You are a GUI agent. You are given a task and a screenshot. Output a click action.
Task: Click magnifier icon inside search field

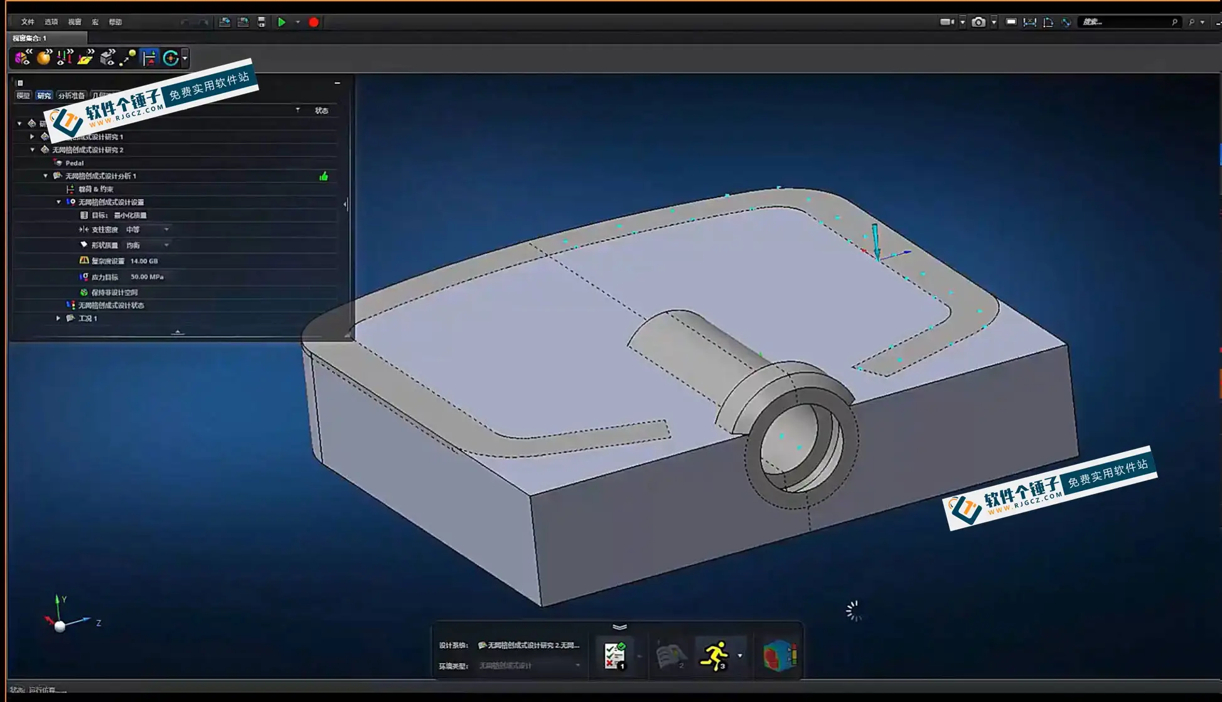(x=1174, y=22)
